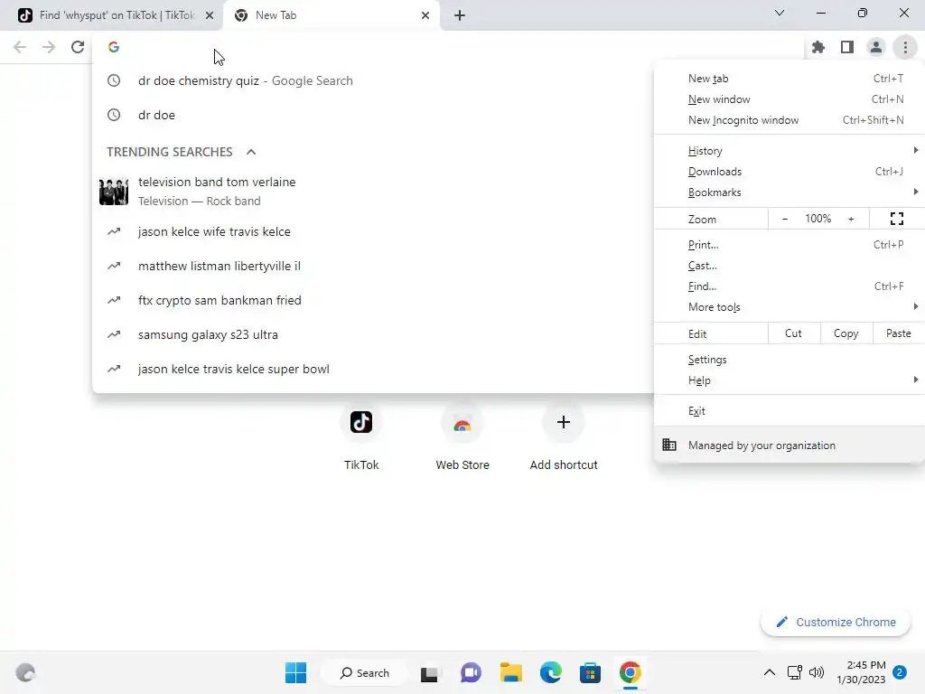Click Paste in the Edit row
The image size is (925, 694).
point(899,333)
